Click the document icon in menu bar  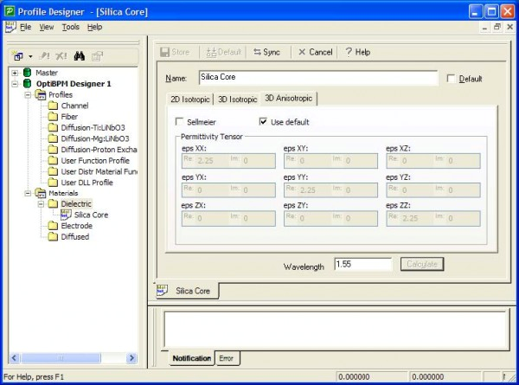tap(10, 27)
